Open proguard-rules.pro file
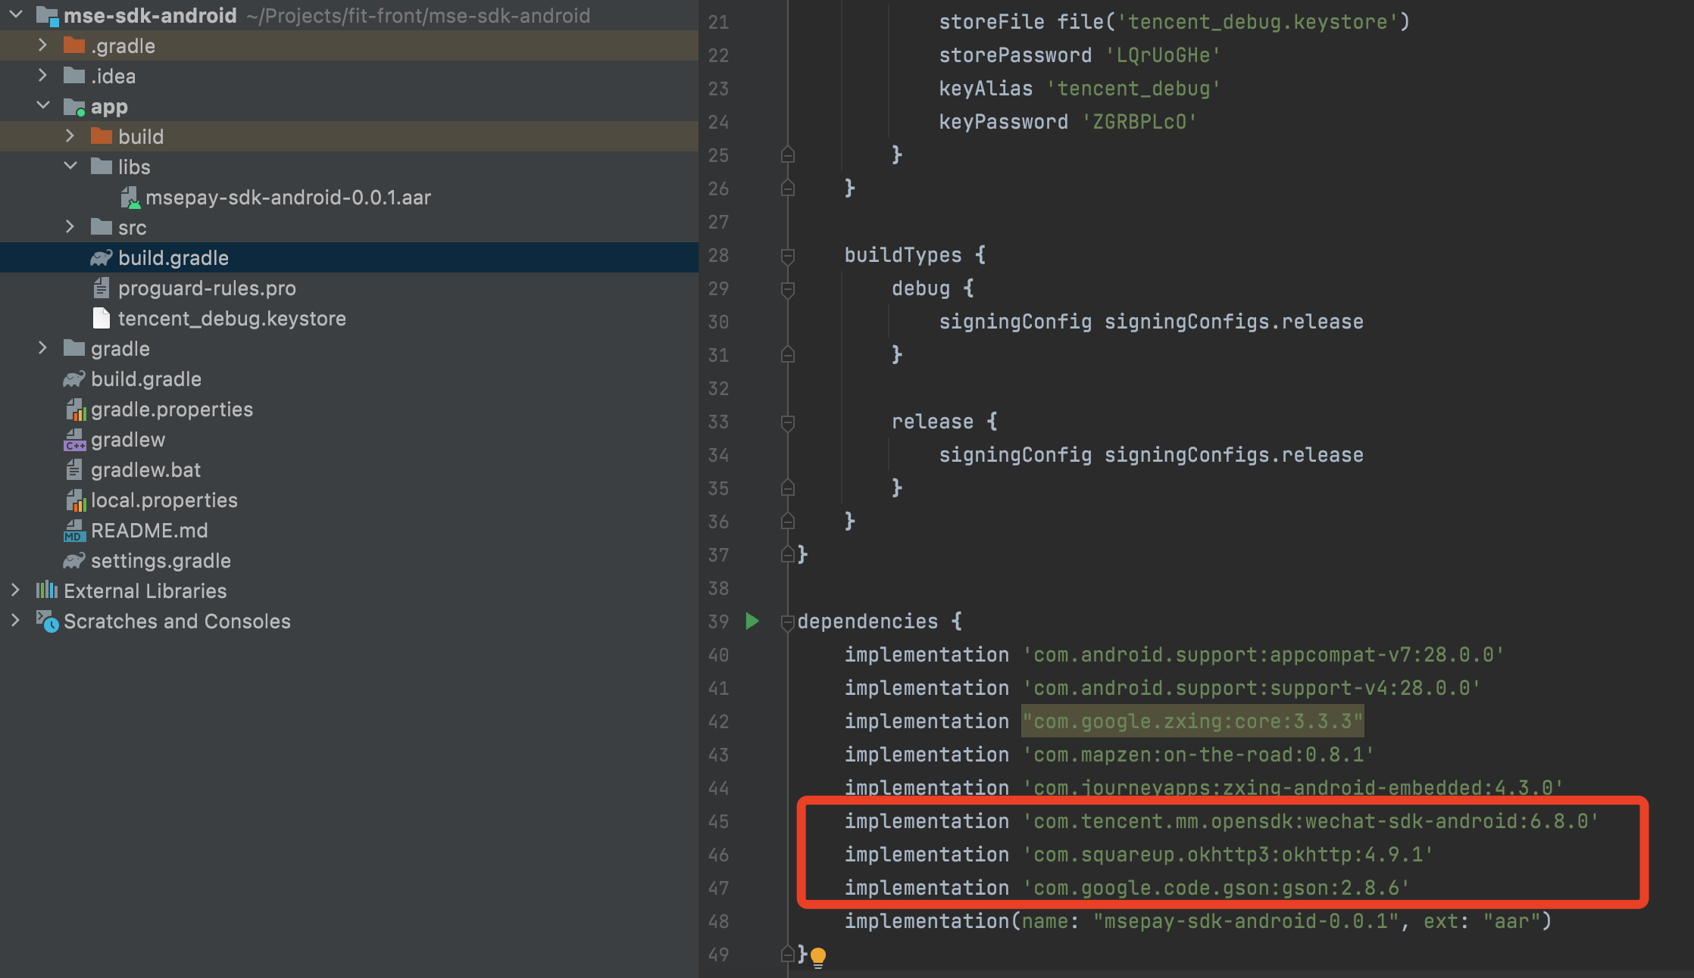This screenshot has width=1694, height=978. click(x=206, y=288)
